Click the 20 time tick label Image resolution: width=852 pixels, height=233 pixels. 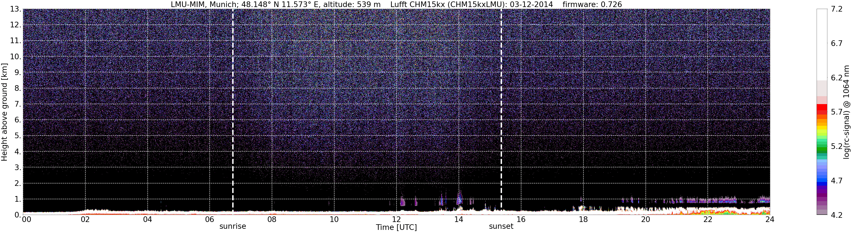(x=645, y=219)
